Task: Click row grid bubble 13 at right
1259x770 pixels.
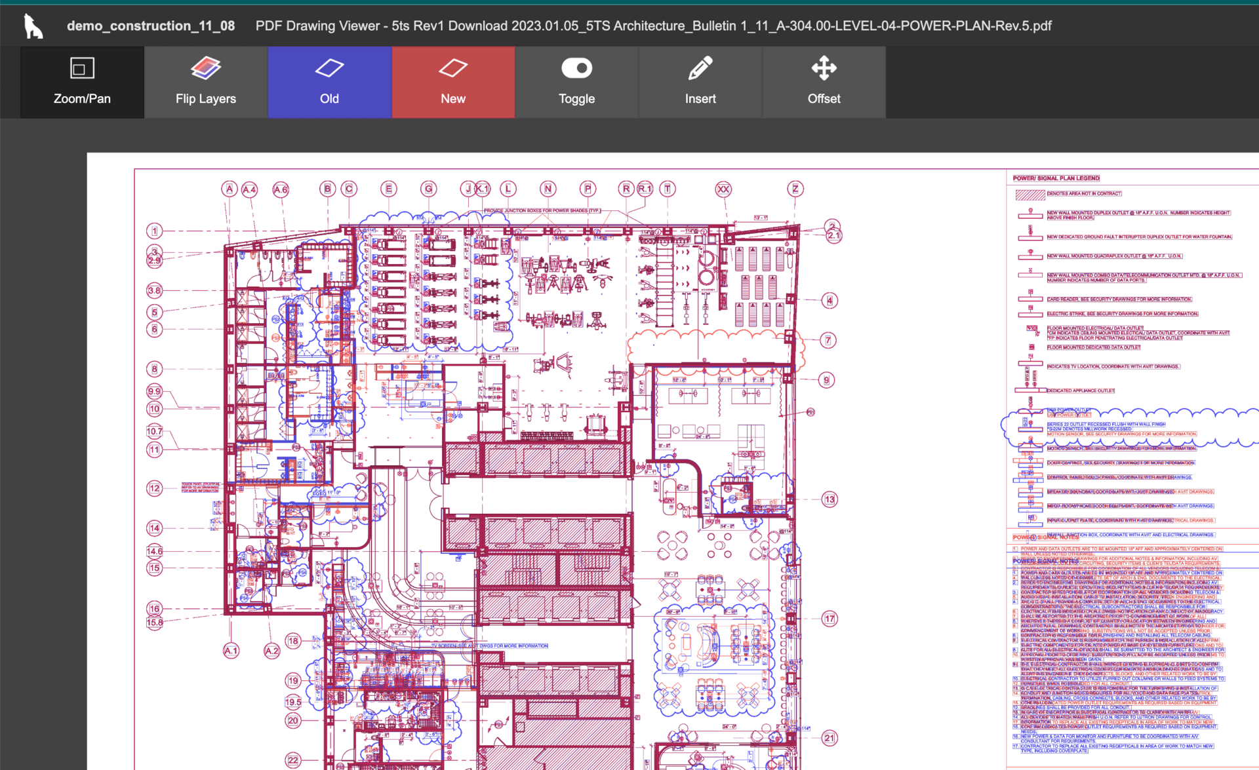Action: [x=829, y=499]
